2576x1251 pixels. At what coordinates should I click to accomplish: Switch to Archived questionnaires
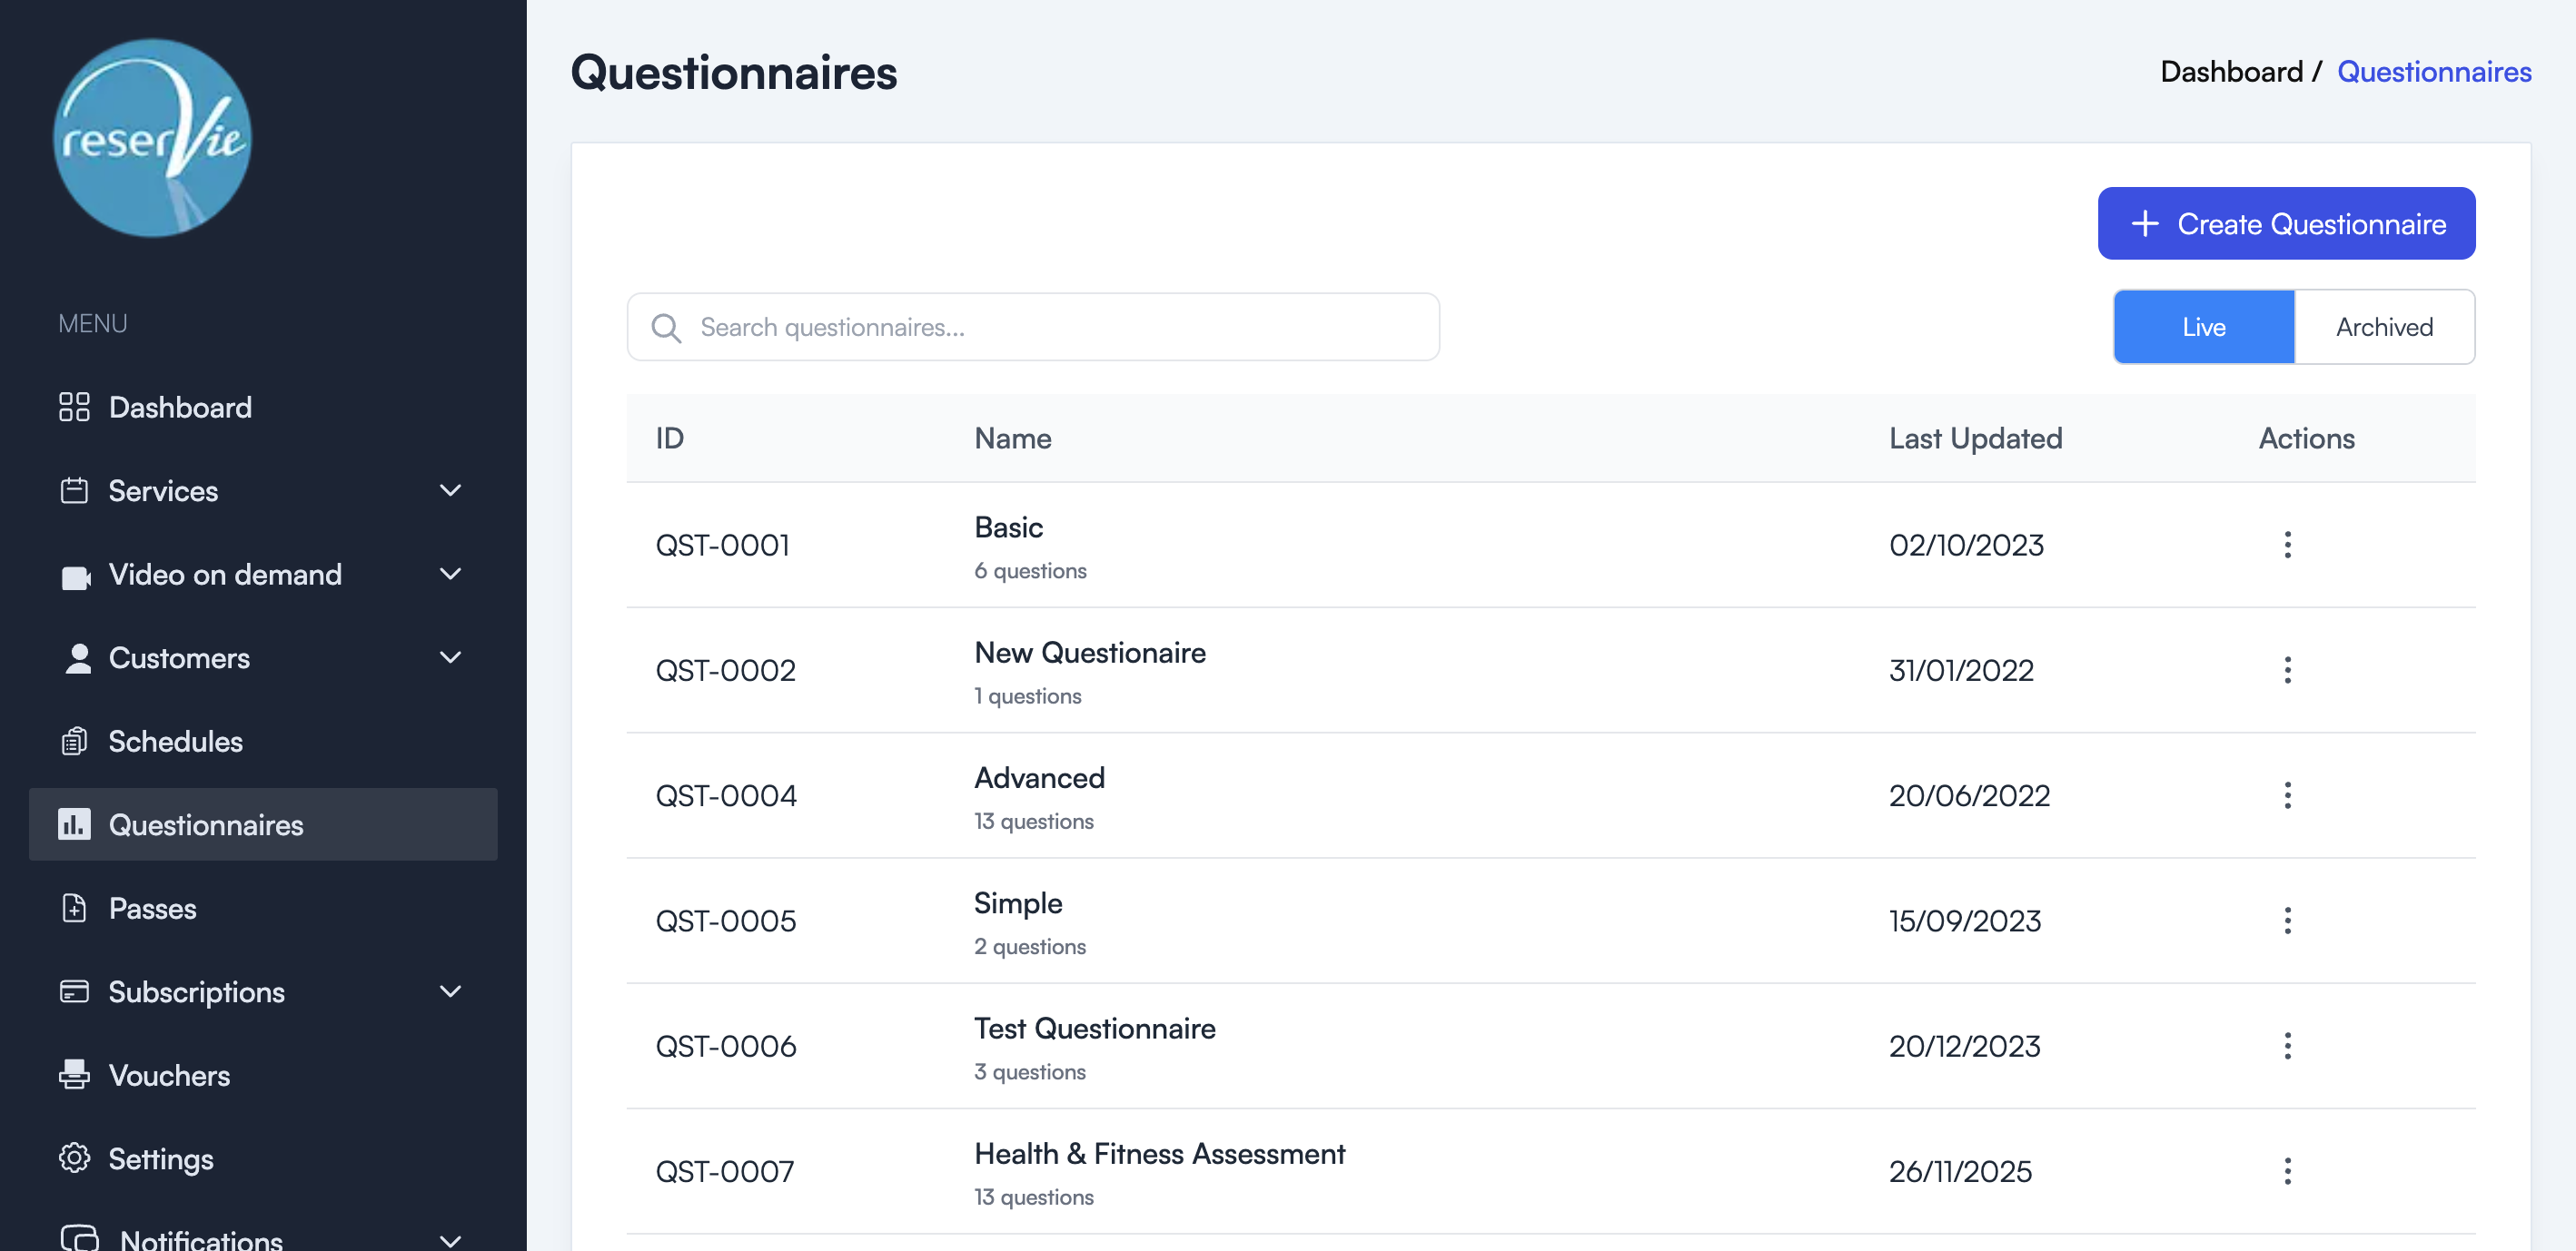pos(2384,327)
